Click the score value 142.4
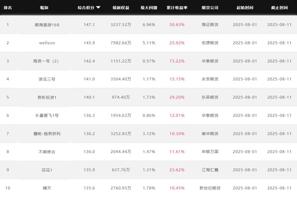 pyautogui.click(x=89, y=61)
